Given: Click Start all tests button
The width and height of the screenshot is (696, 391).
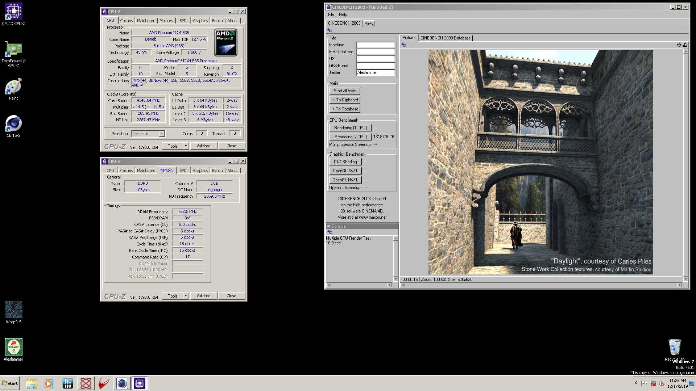Looking at the screenshot, I should coord(344,91).
